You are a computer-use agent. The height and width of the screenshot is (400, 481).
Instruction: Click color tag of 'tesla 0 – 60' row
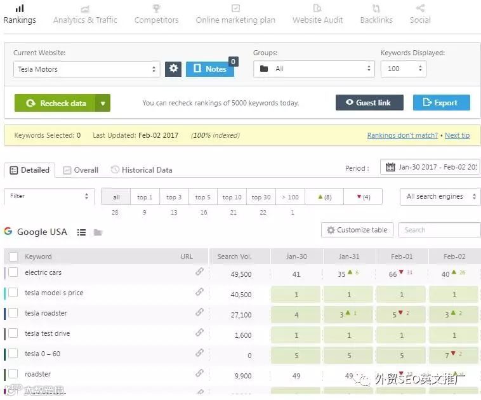tap(4, 354)
